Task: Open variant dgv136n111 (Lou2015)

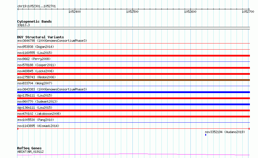Action: (35, 108)
